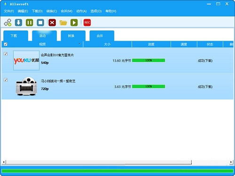
Task: Toggle the select-all checkbox in the header
Action: [6, 44]
